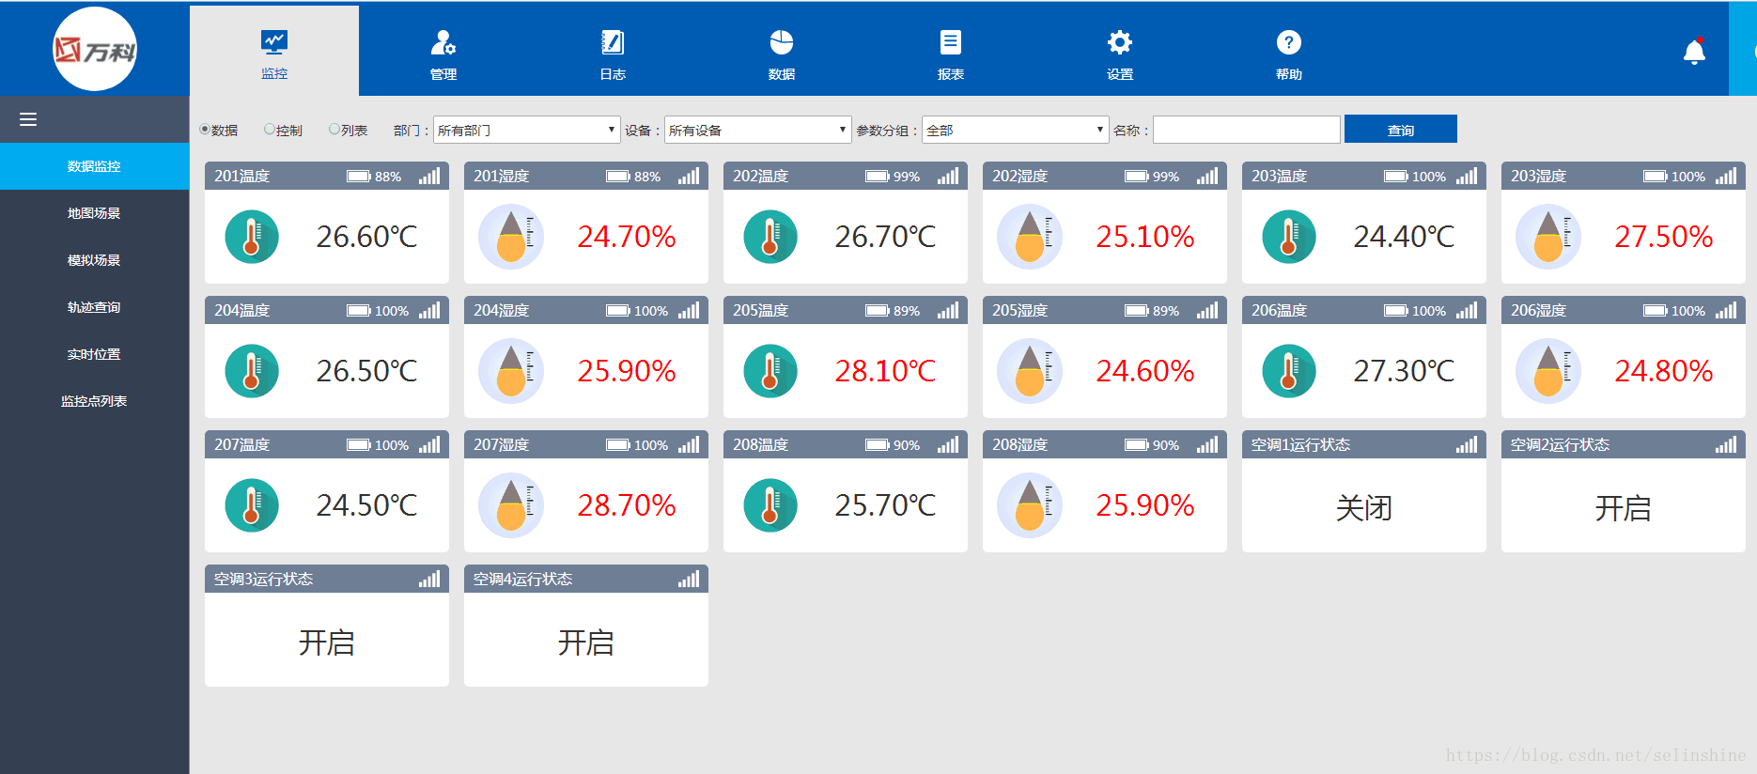Click the 206湿度 humidity drop icon

click(x=1548, y=371)
